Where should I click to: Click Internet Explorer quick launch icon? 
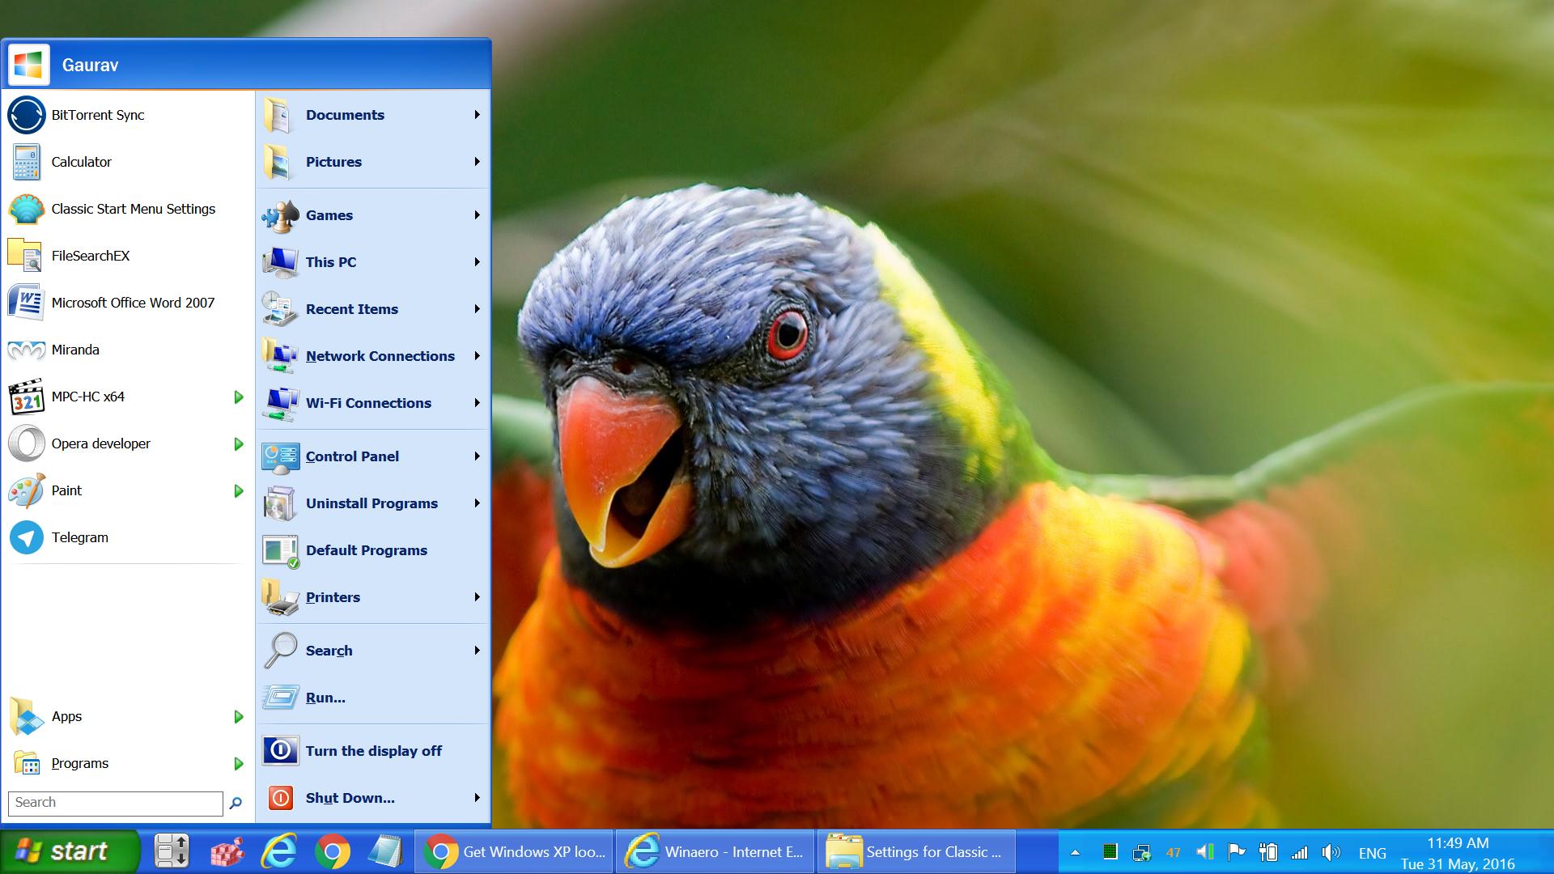pyautogui.click(x=279, y=851)
